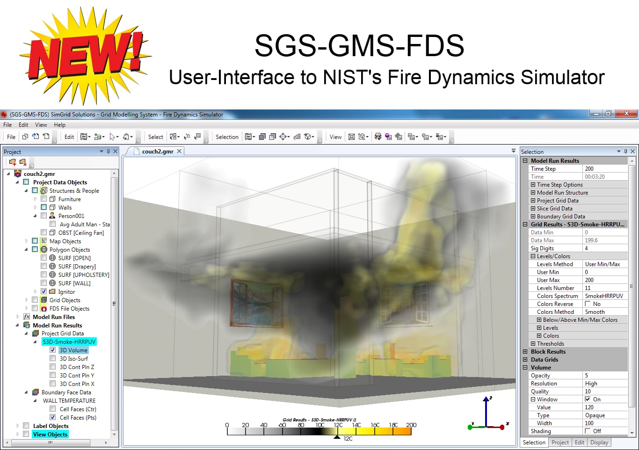Collapse the Volume section
The height and width of the screenshot is (450, 639).
(x=525, y=367)
